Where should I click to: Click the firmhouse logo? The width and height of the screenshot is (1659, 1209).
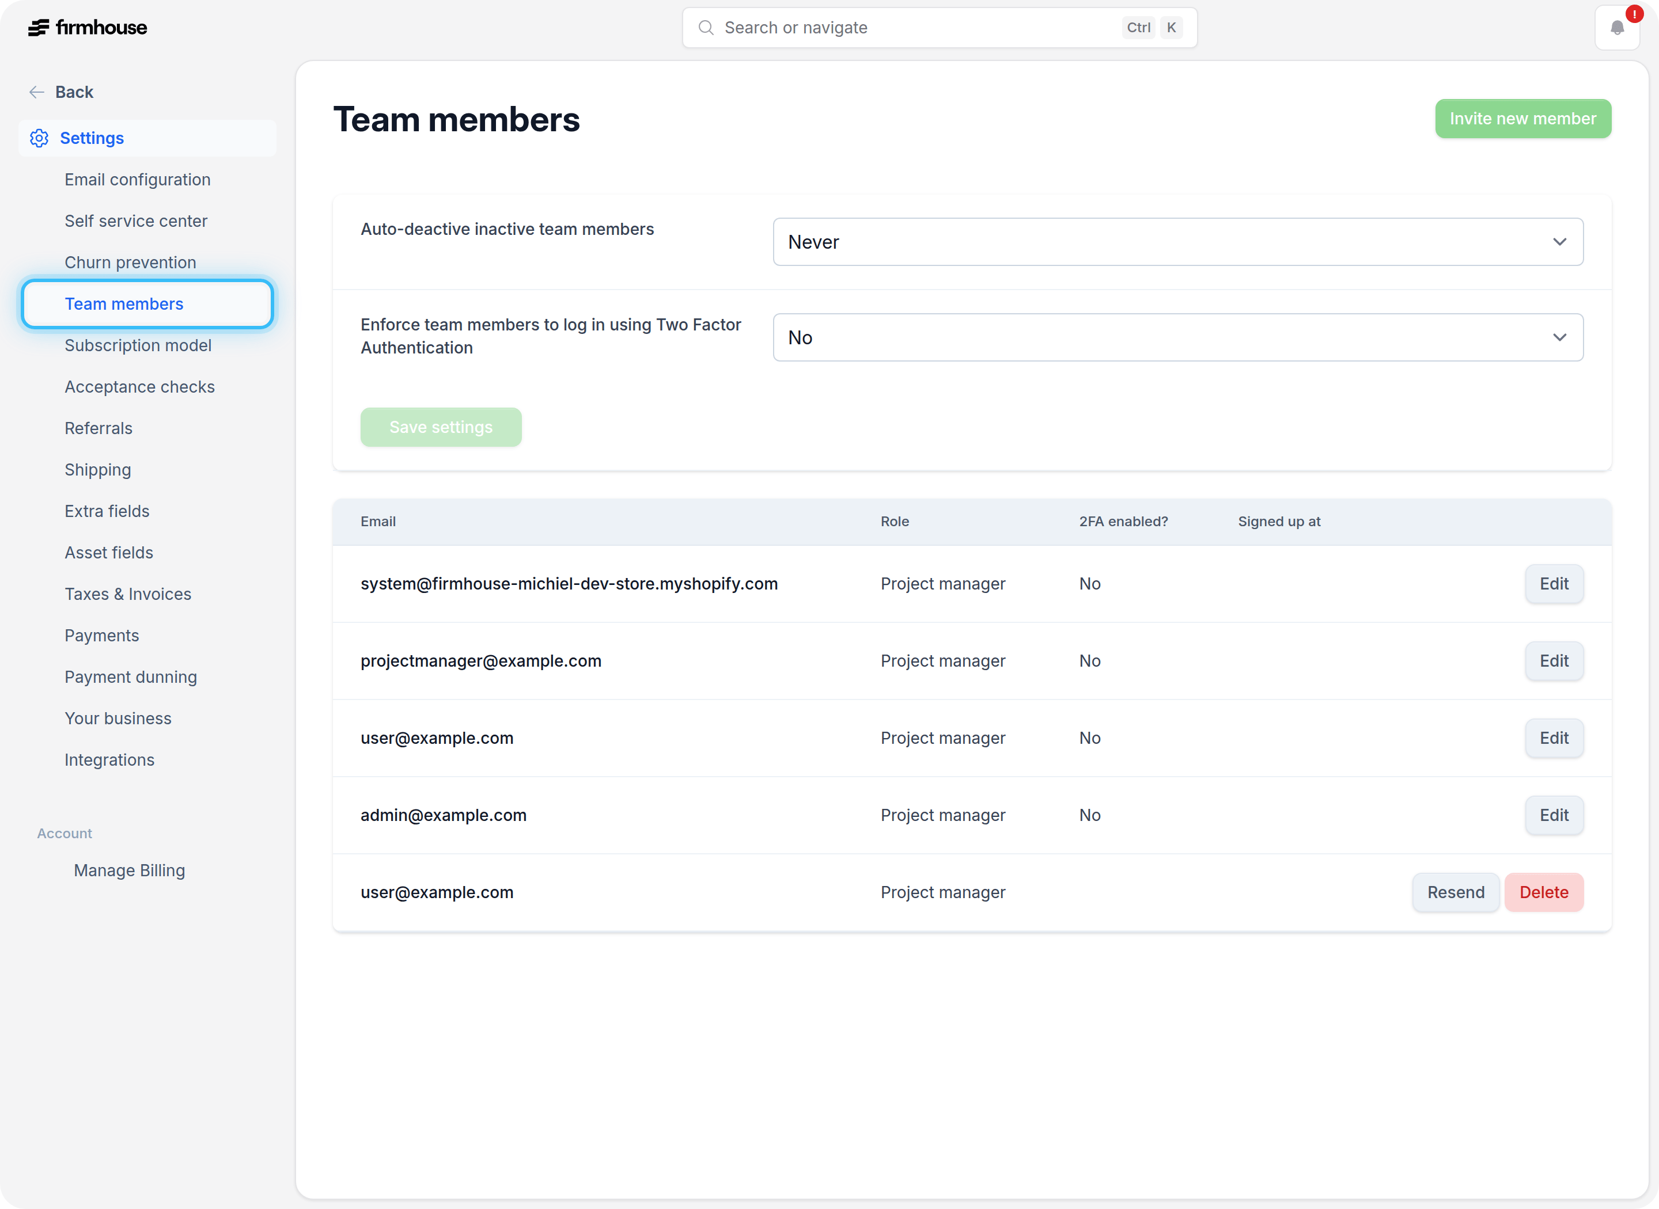pyautogui.click(x=87, y=28)
